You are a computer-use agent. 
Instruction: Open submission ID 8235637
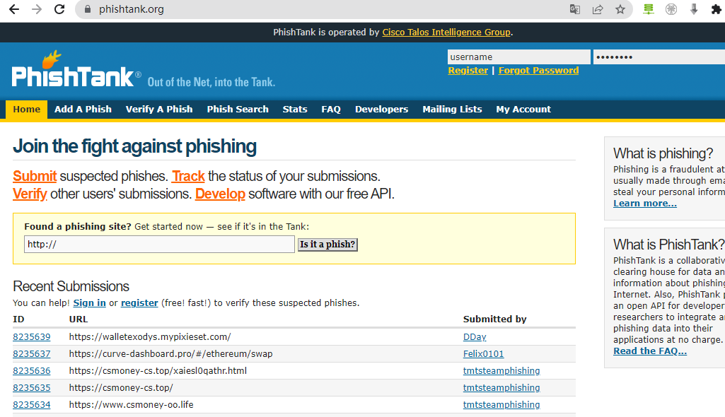(x=31, y=354)
